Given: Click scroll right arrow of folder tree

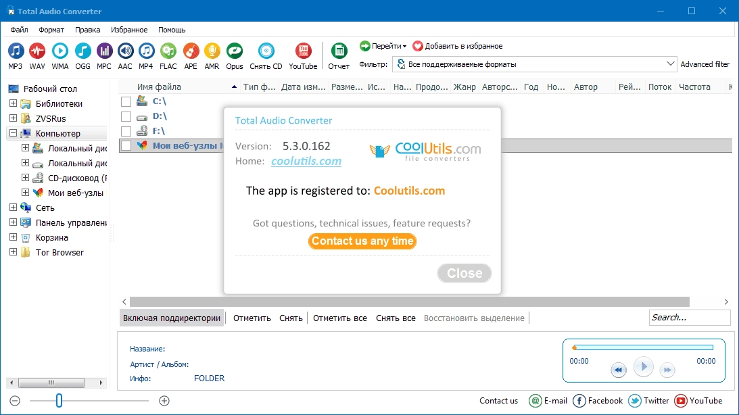Looking at the screenshot, I should 101,383.
